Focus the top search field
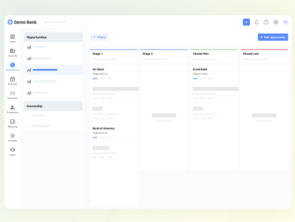 pos(66,22)
